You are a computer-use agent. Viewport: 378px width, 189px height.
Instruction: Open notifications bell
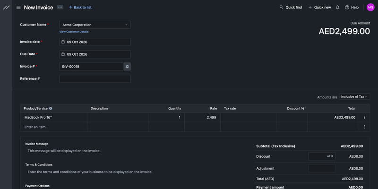[x=338, y=8]
